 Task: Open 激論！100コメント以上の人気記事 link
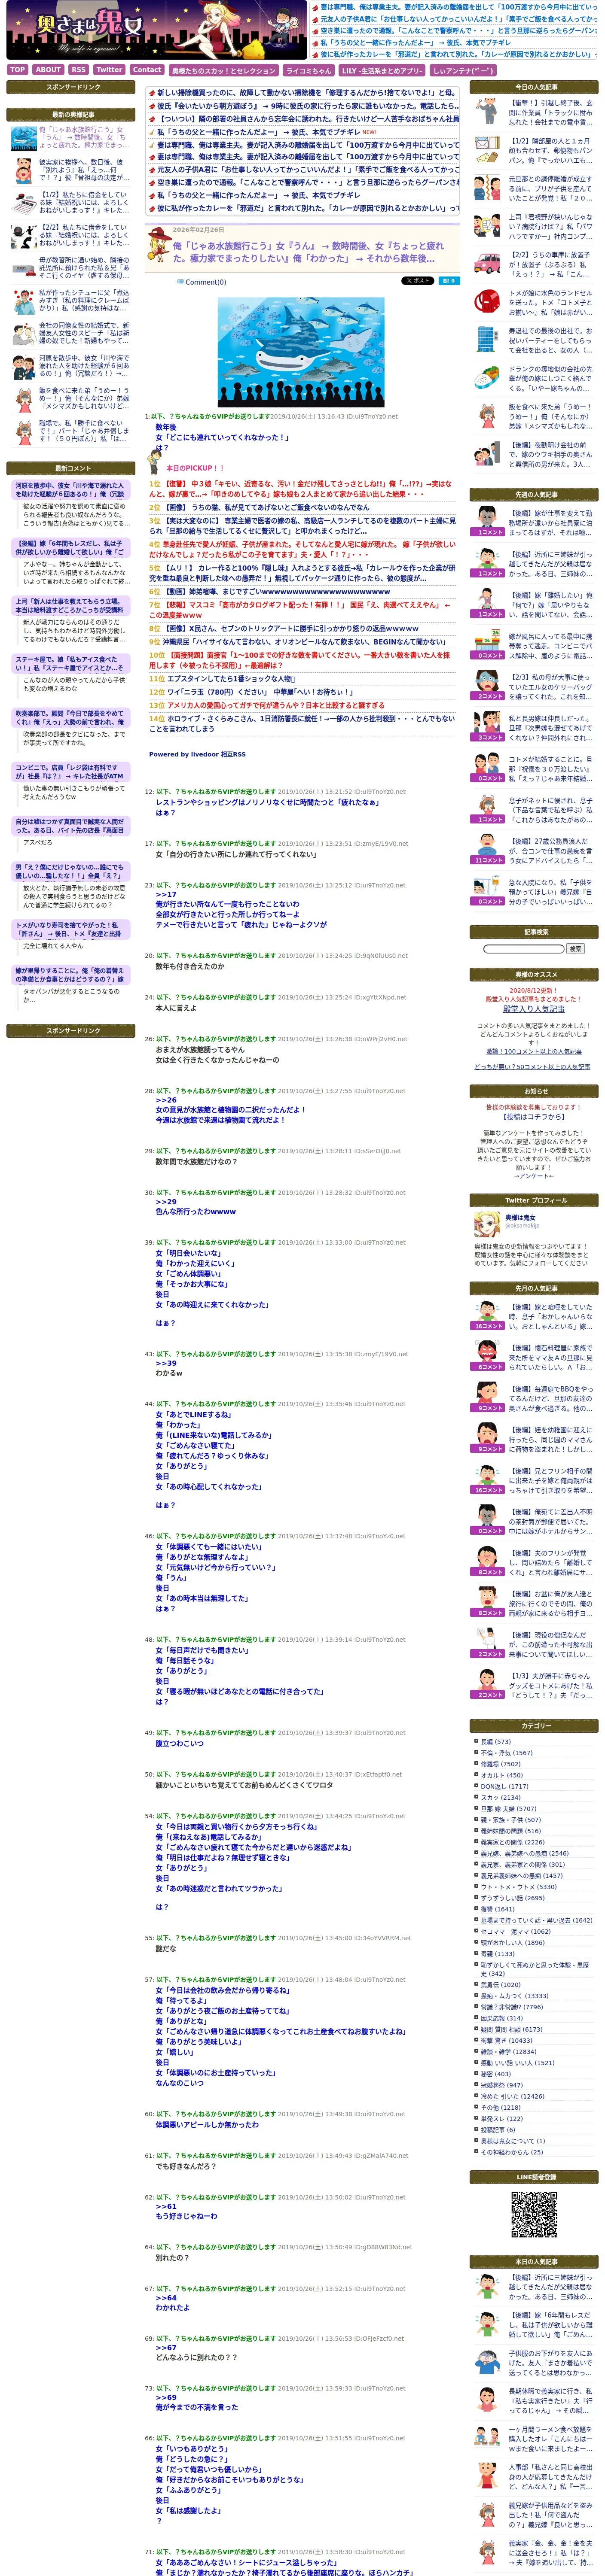(534, 1051)
